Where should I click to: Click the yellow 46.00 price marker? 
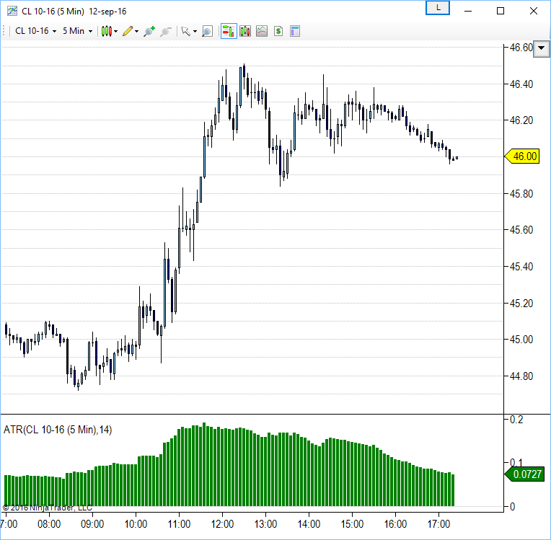(x=524, y=156)
